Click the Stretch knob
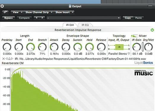Image resolution: width=155 pixels, height=111 pixels. click(42, 47)
